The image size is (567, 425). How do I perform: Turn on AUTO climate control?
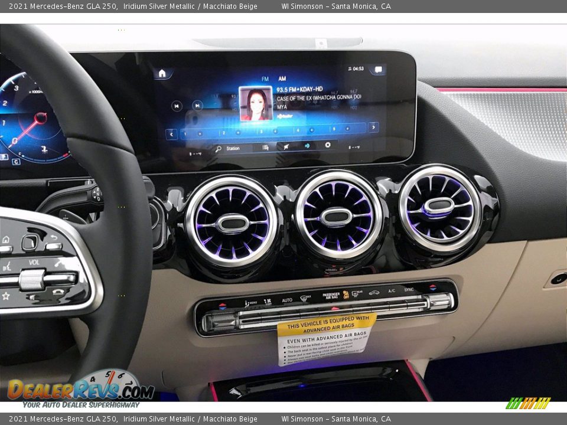tap(286, 300)
